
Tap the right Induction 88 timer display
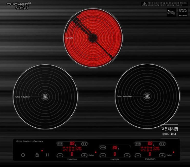[150, 143]
